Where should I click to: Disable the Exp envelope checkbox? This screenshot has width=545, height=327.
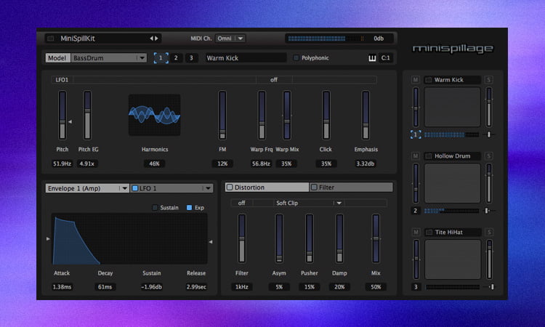coord(190,207)
